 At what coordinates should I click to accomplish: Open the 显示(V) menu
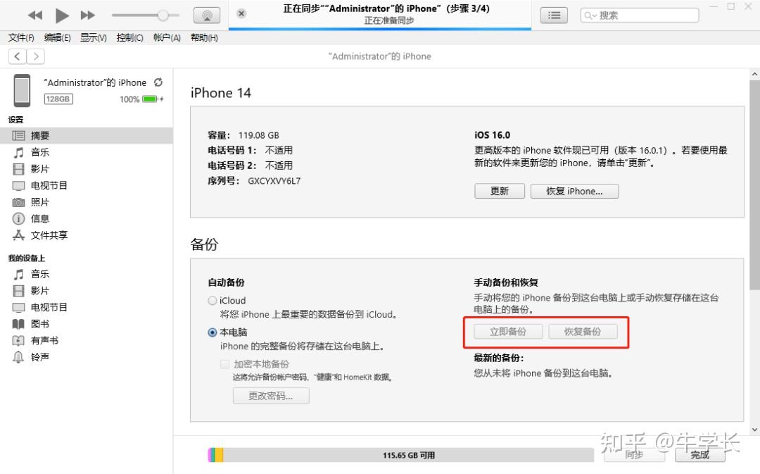(x=94, y=38)
